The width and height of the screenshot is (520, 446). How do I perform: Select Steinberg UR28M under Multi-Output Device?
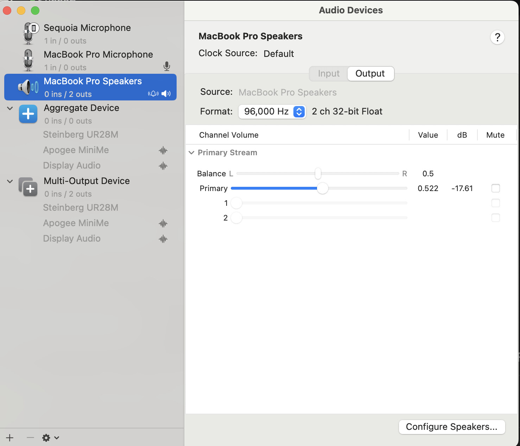click(x=81, y=208)
